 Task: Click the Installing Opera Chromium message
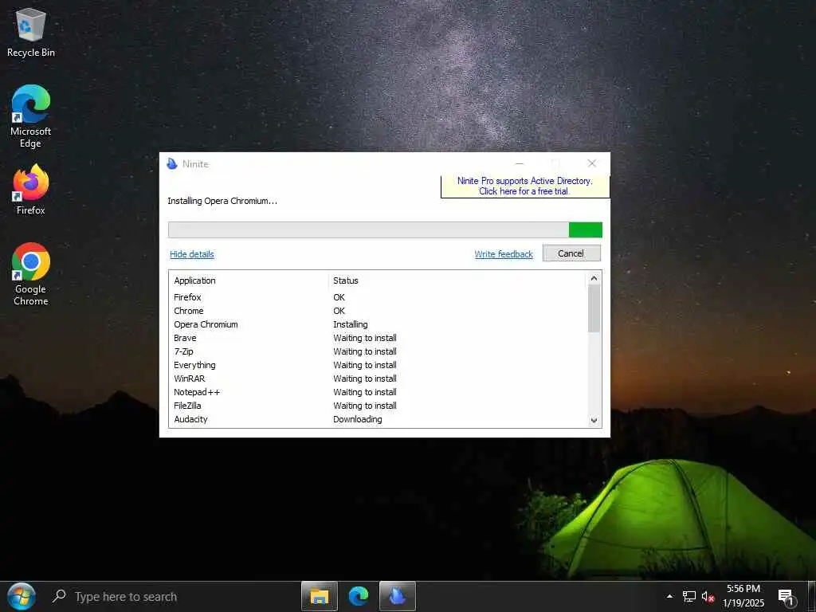[222, 201]
